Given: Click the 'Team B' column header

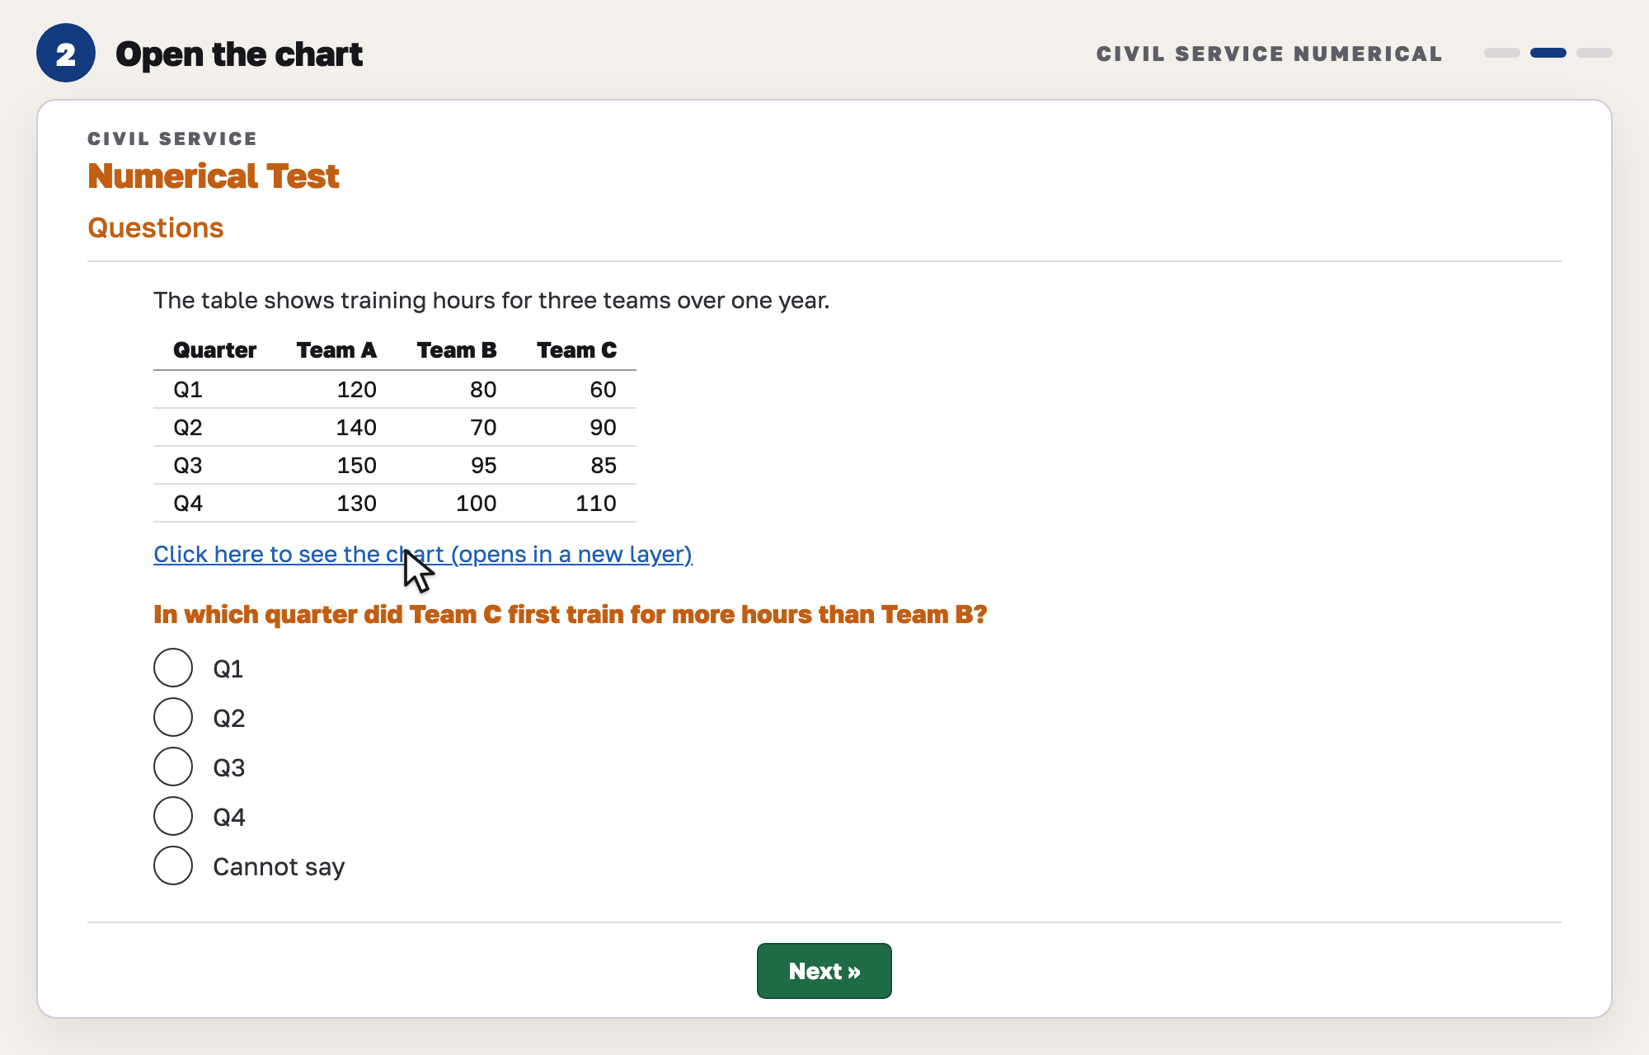Looking at the screenshot, I should pos(457,350).
